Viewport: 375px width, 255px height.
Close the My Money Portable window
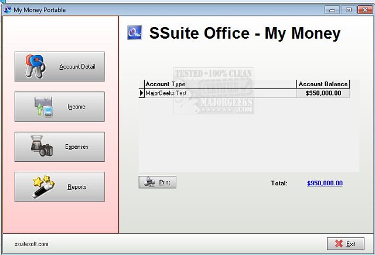[x=365, y=10]
